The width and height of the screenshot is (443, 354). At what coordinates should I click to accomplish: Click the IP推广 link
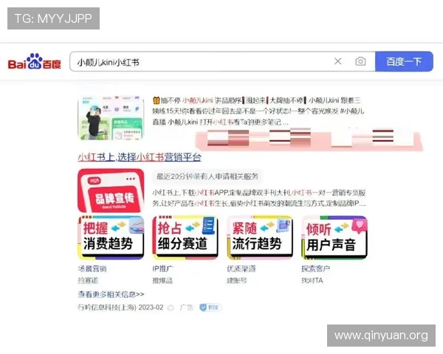[x=163, y=268]
